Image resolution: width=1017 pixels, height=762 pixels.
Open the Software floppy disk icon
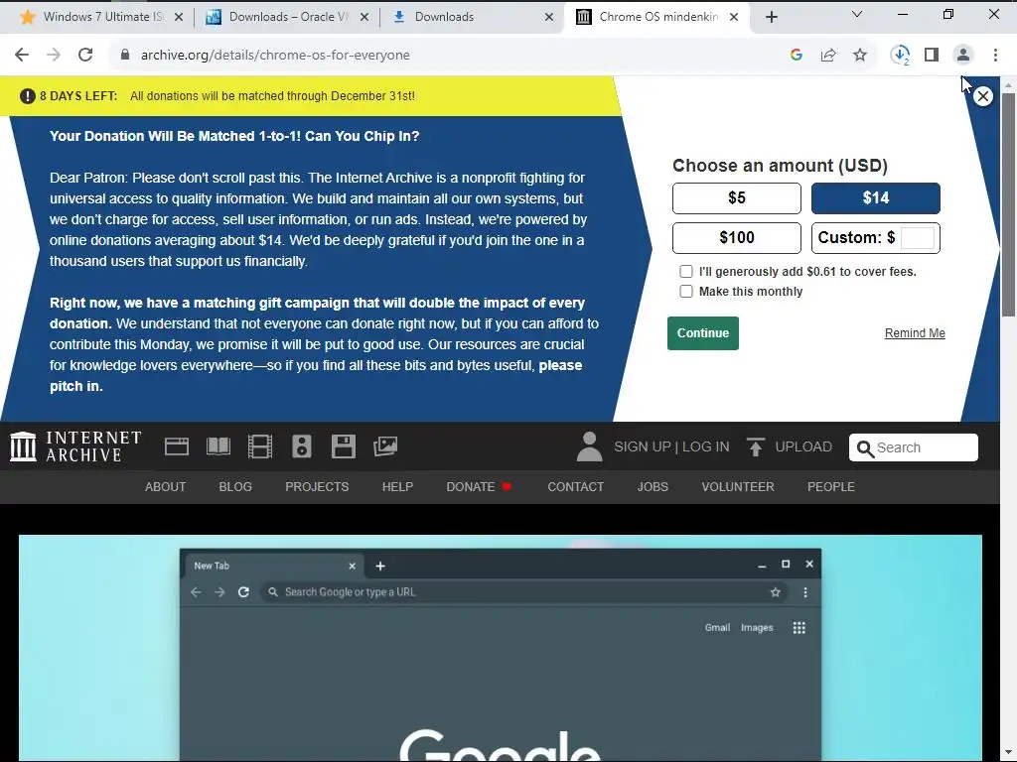click(343, 446)
